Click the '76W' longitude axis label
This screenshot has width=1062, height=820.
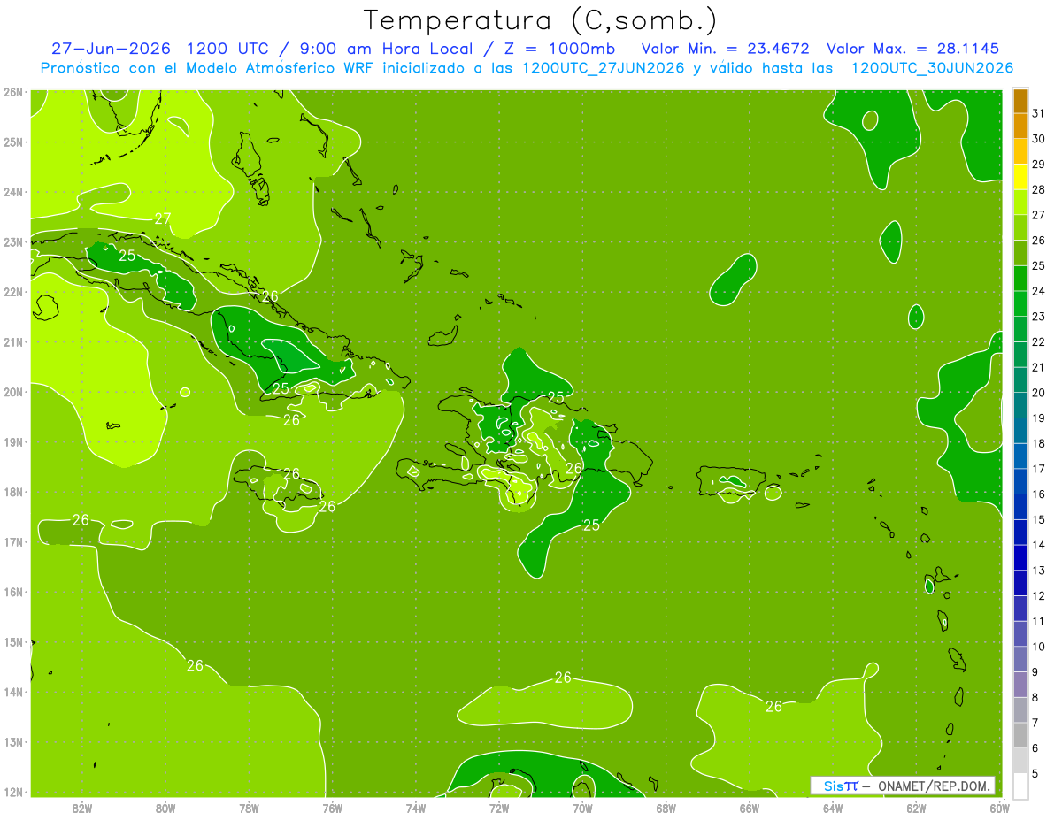pyautogui.click(x=332, y=808)
